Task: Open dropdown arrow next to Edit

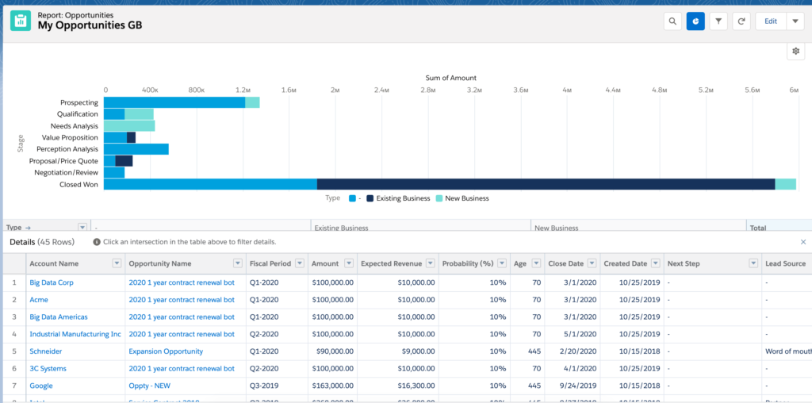Action: pyautogui.click(x=795, y=21)
